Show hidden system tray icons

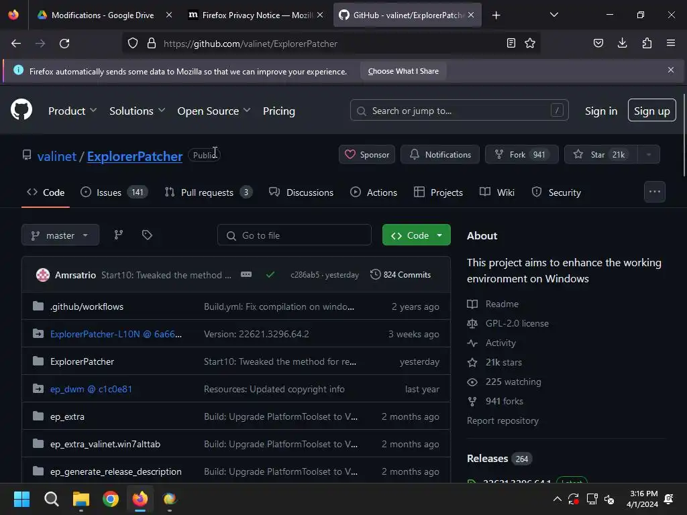pos(558,499)
